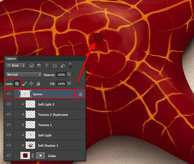Click clipping arrow on Soft Shadow 1 layer
The image size is (194, 164).
pyautogui.click(x=23, y=145)
